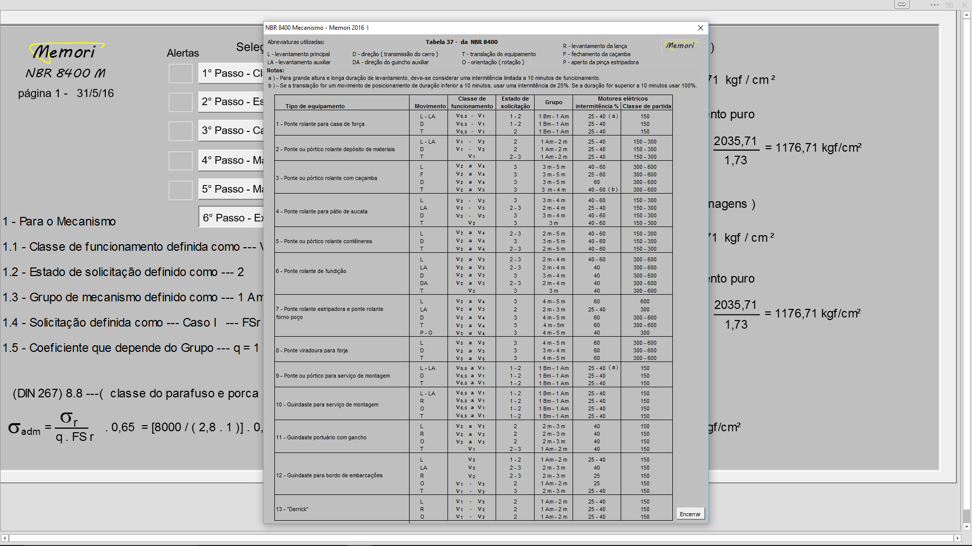Click 'F - fechamento da caçamba' abbreviation

[597, 54]
